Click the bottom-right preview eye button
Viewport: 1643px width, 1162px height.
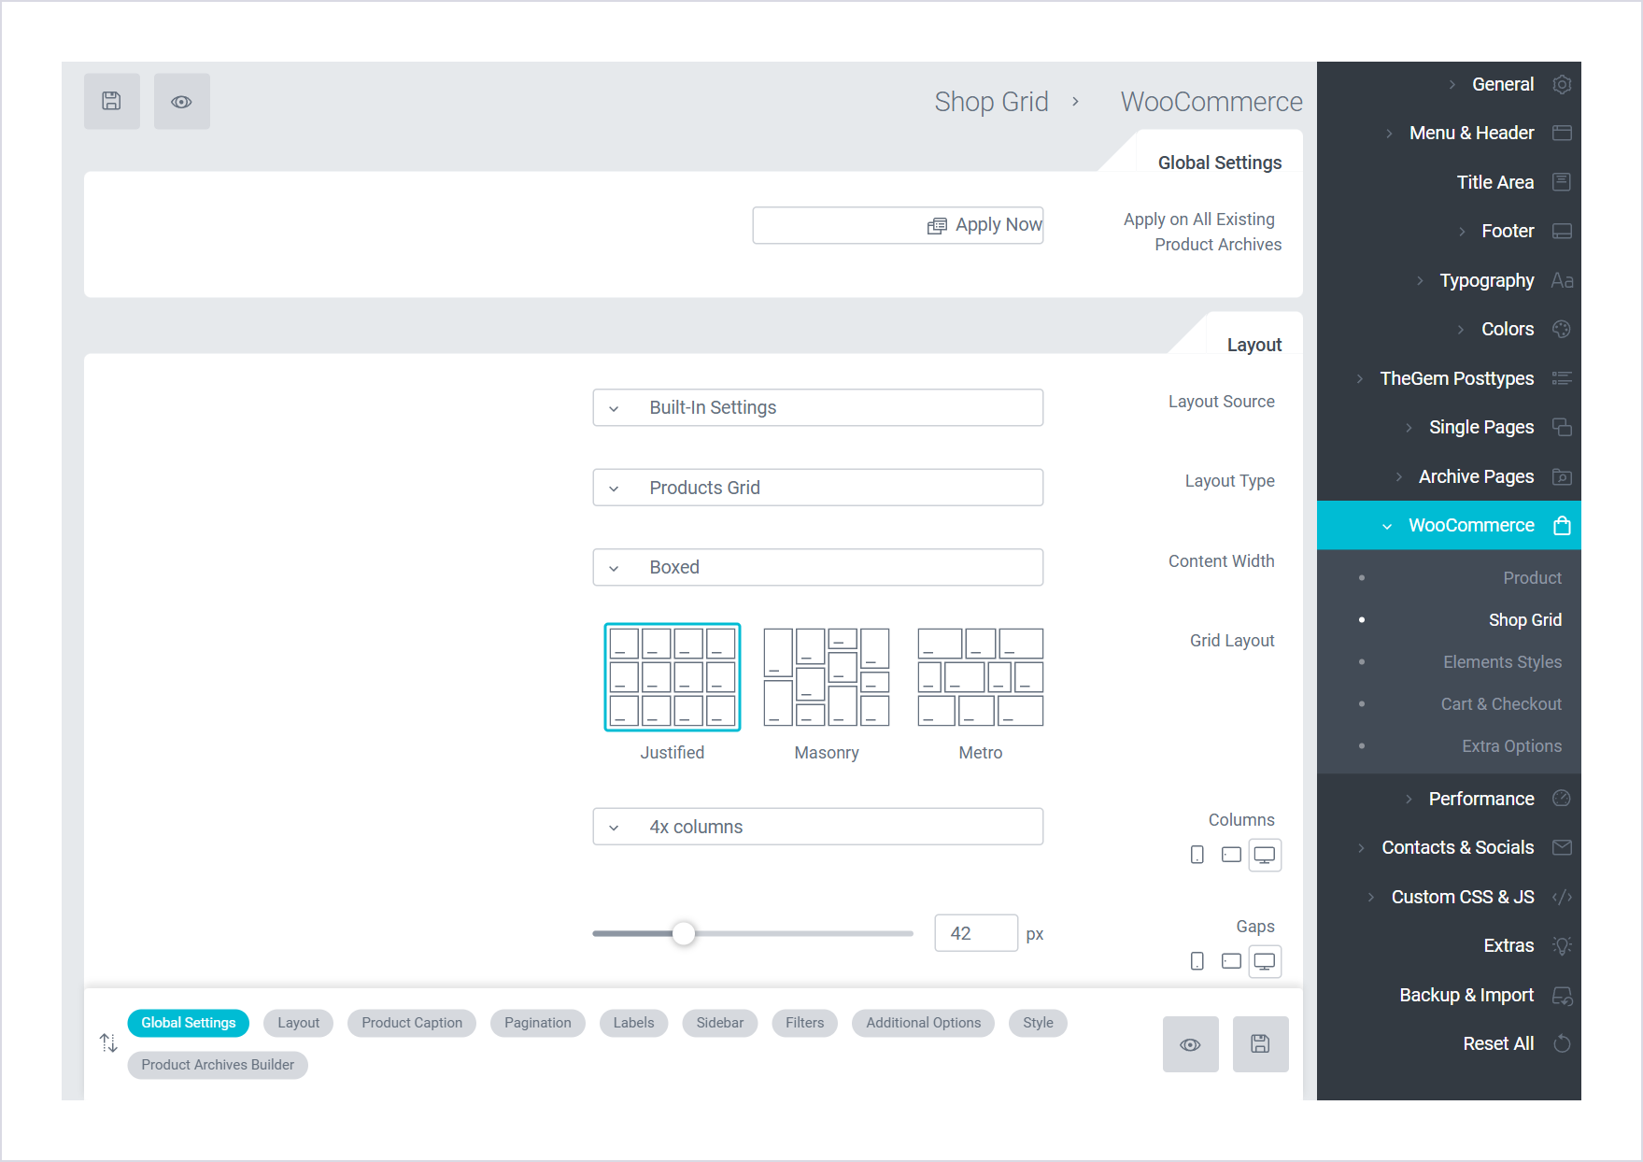click(1191, 1044)
